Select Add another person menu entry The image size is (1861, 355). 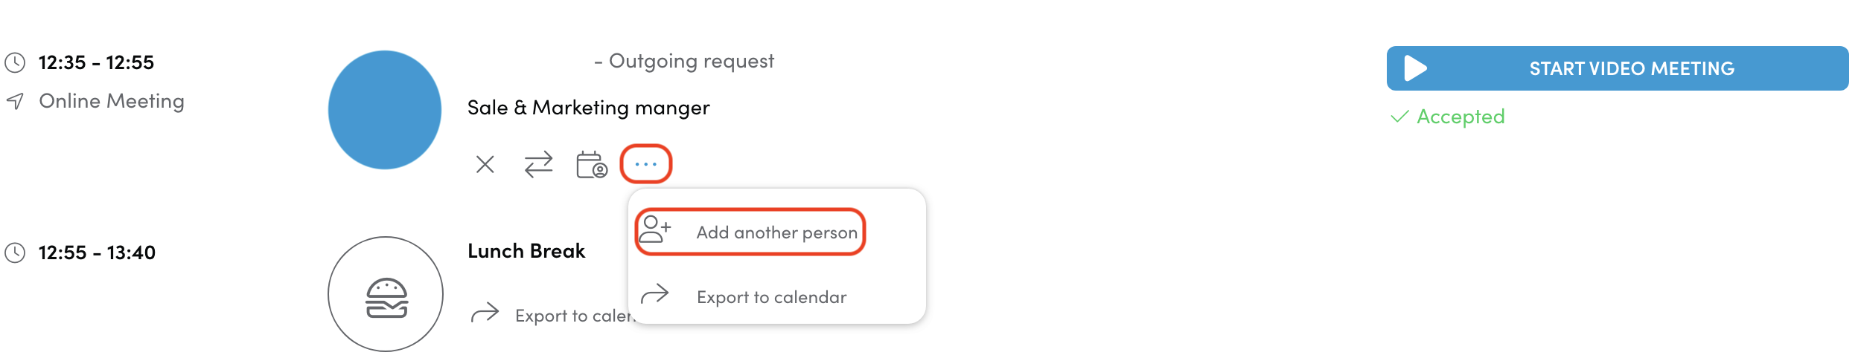pyautogui.click(x=776, y=232)
